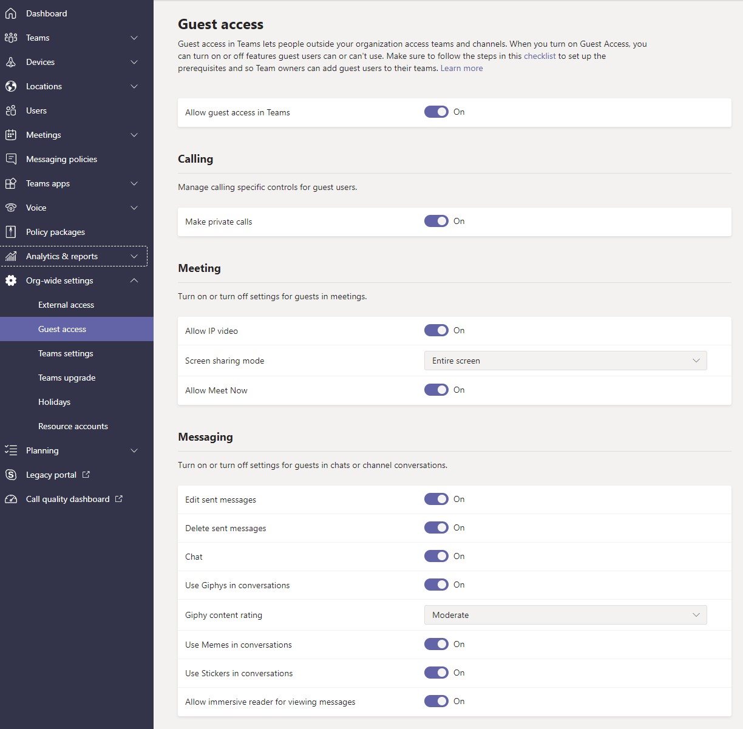Open the Screen sharing mode dropdown
This screenshot has width=743, height=729.
tap(565, 361)
